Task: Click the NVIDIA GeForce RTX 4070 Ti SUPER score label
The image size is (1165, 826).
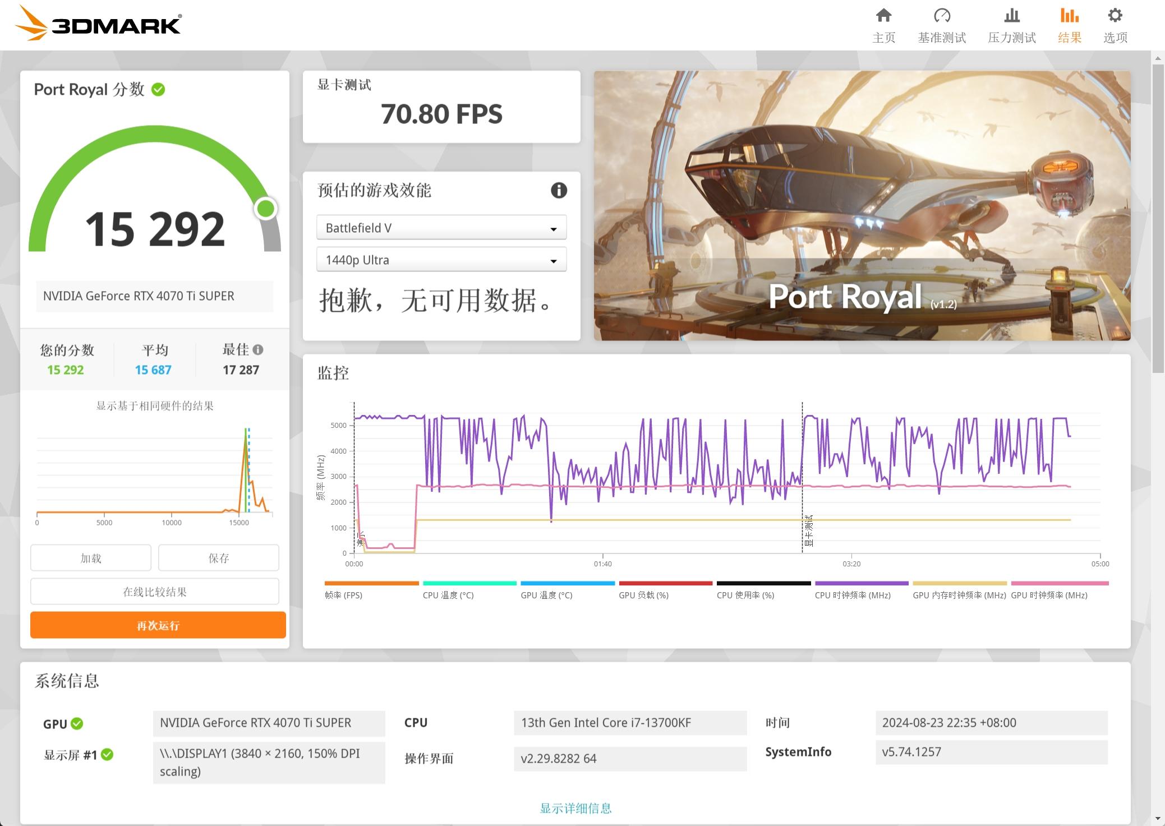Action: (x=155, y=296)
